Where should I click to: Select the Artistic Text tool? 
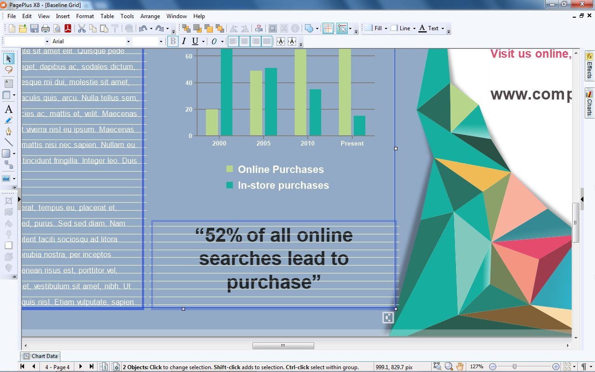pos(8,110)
